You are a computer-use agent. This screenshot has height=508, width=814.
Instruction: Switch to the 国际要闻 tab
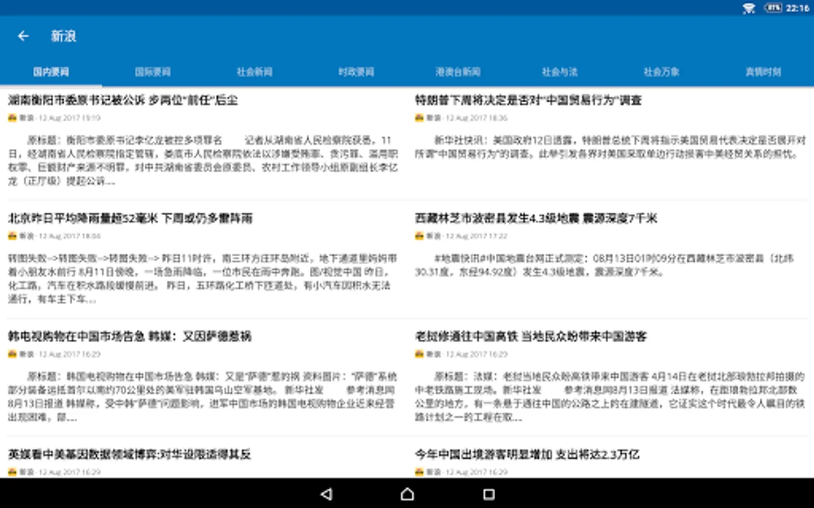tap(153, 72)
